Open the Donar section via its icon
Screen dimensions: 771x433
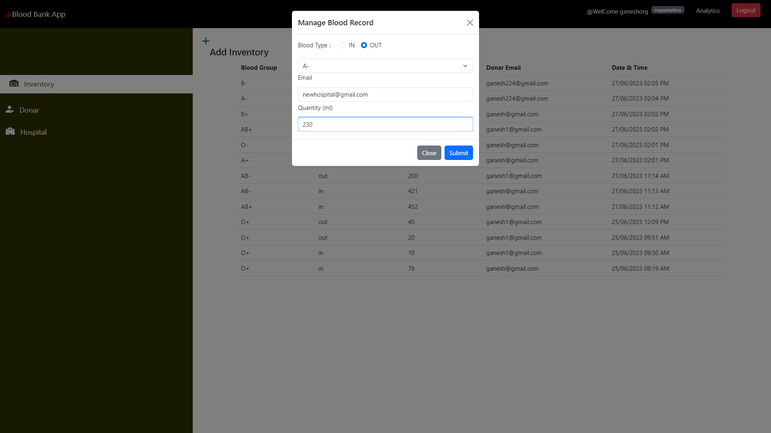tap(10, 109)
